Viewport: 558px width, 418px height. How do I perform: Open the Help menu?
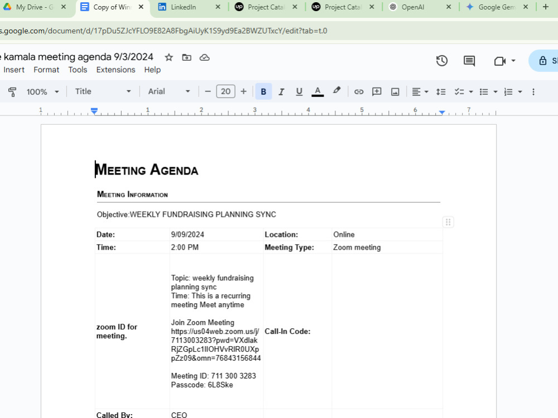152,70
